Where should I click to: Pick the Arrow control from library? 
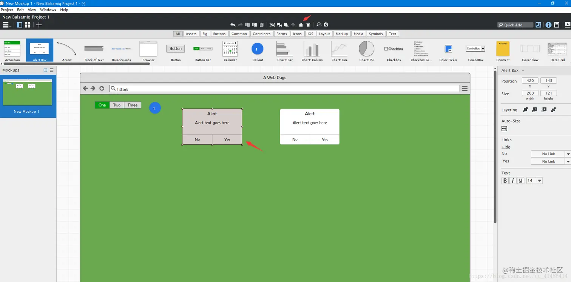(x=67, y=51)
